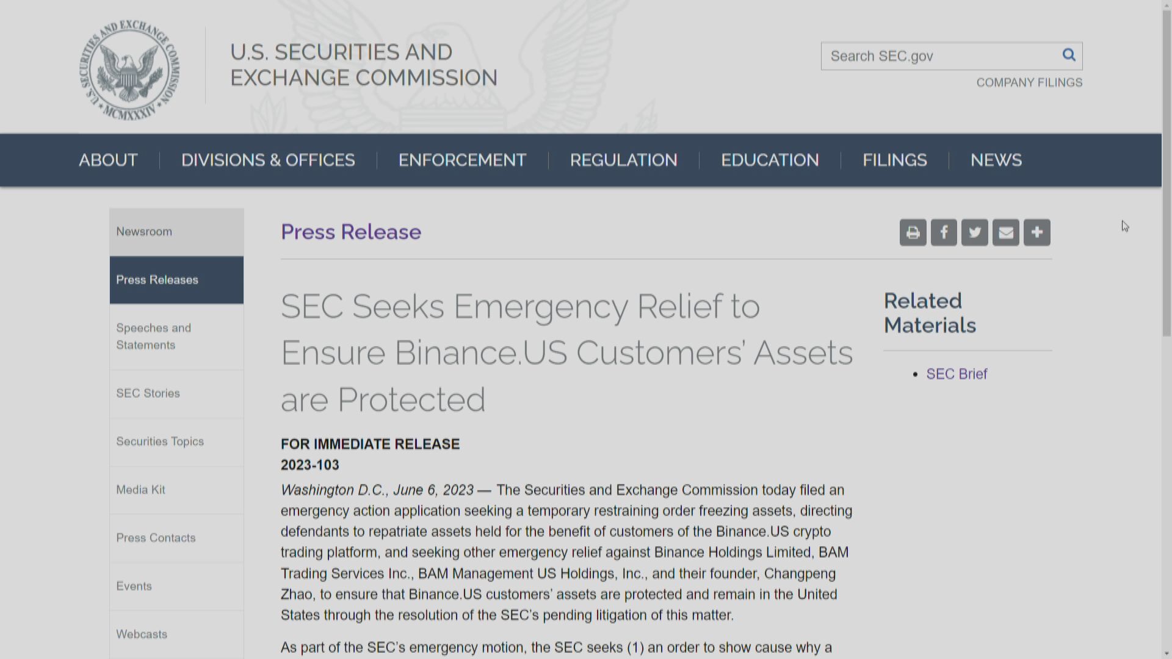Open the FILINGS navigation menu
Viewport: 1172px width, 659px height.
(x=894, y=160)
